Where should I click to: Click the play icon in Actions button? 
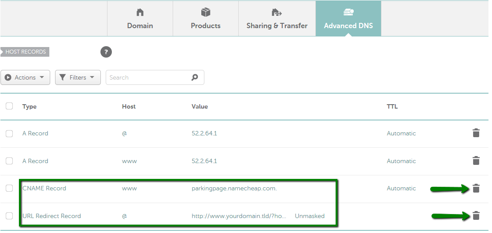tap(8, 77)
